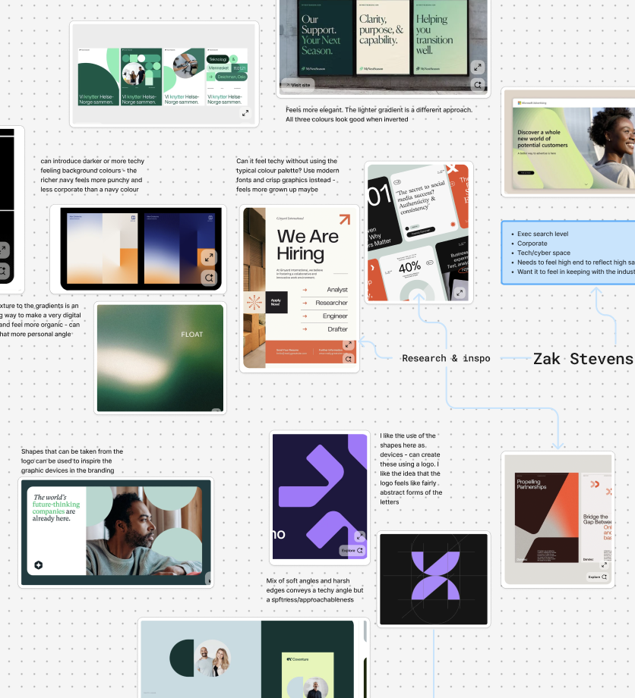
Task: Expand the Vi knytter Helse-Norge slides card
Action: tap(245, 113)
